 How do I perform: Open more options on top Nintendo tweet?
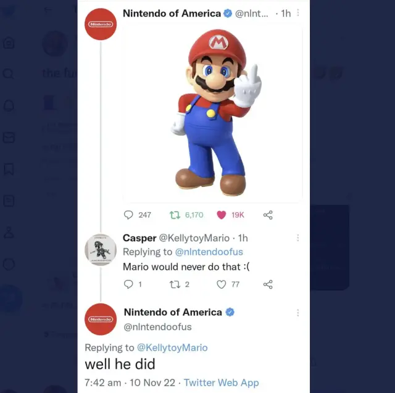click(298, 13)
